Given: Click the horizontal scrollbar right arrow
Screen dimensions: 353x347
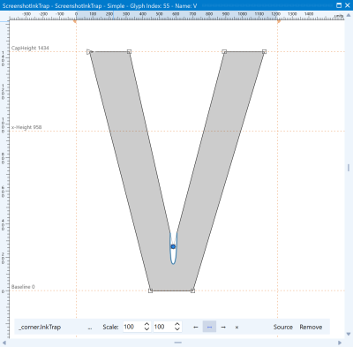Looking at the screenshot, I should click(x=340, y=343).
